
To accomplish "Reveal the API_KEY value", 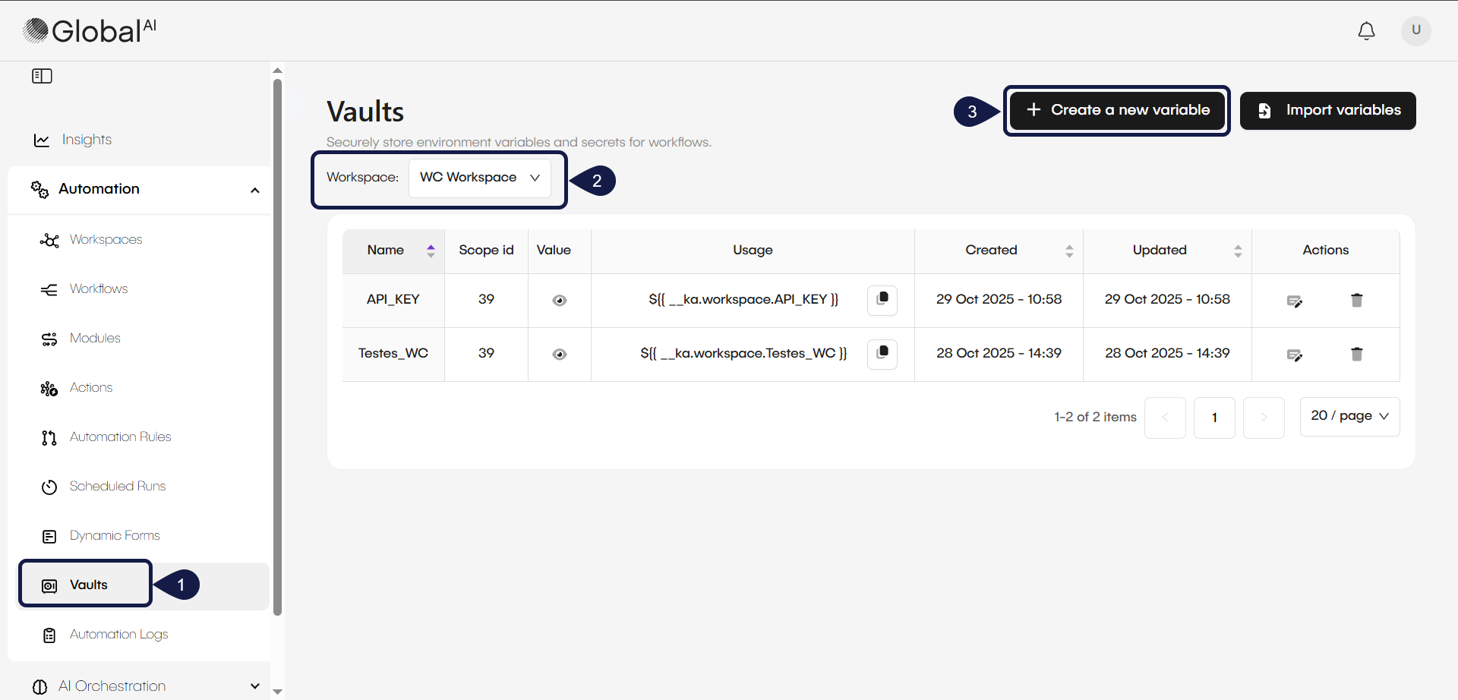I will (559, 300).
